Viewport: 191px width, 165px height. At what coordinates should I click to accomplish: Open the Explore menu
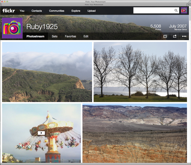pyautogui.click(x=76, y=11)
